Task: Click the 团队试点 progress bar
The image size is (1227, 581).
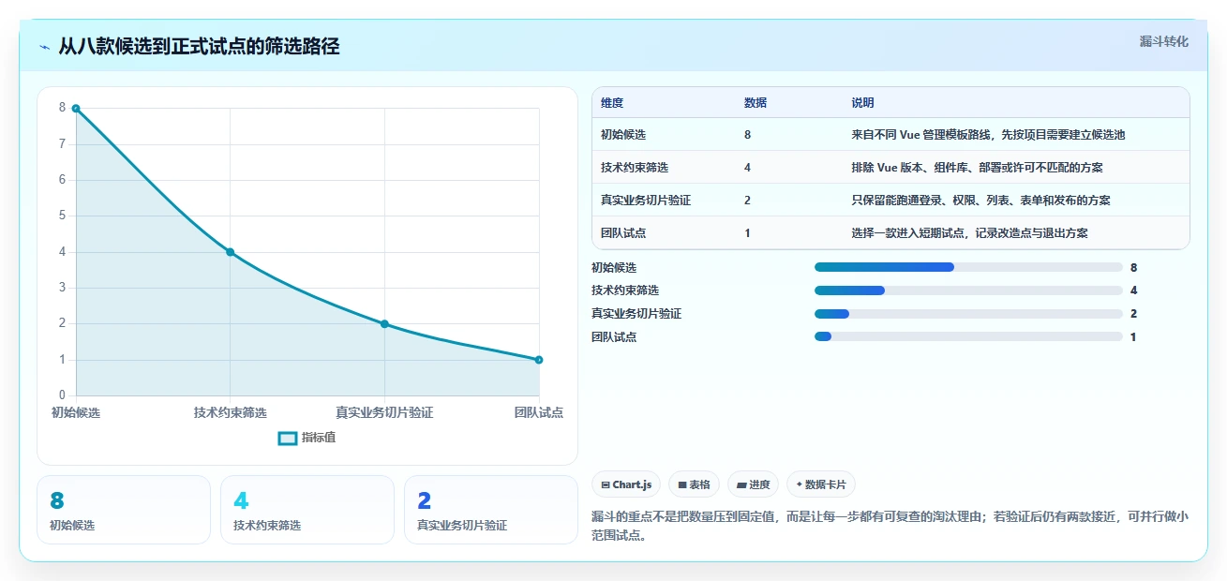Action: [968, 336]
